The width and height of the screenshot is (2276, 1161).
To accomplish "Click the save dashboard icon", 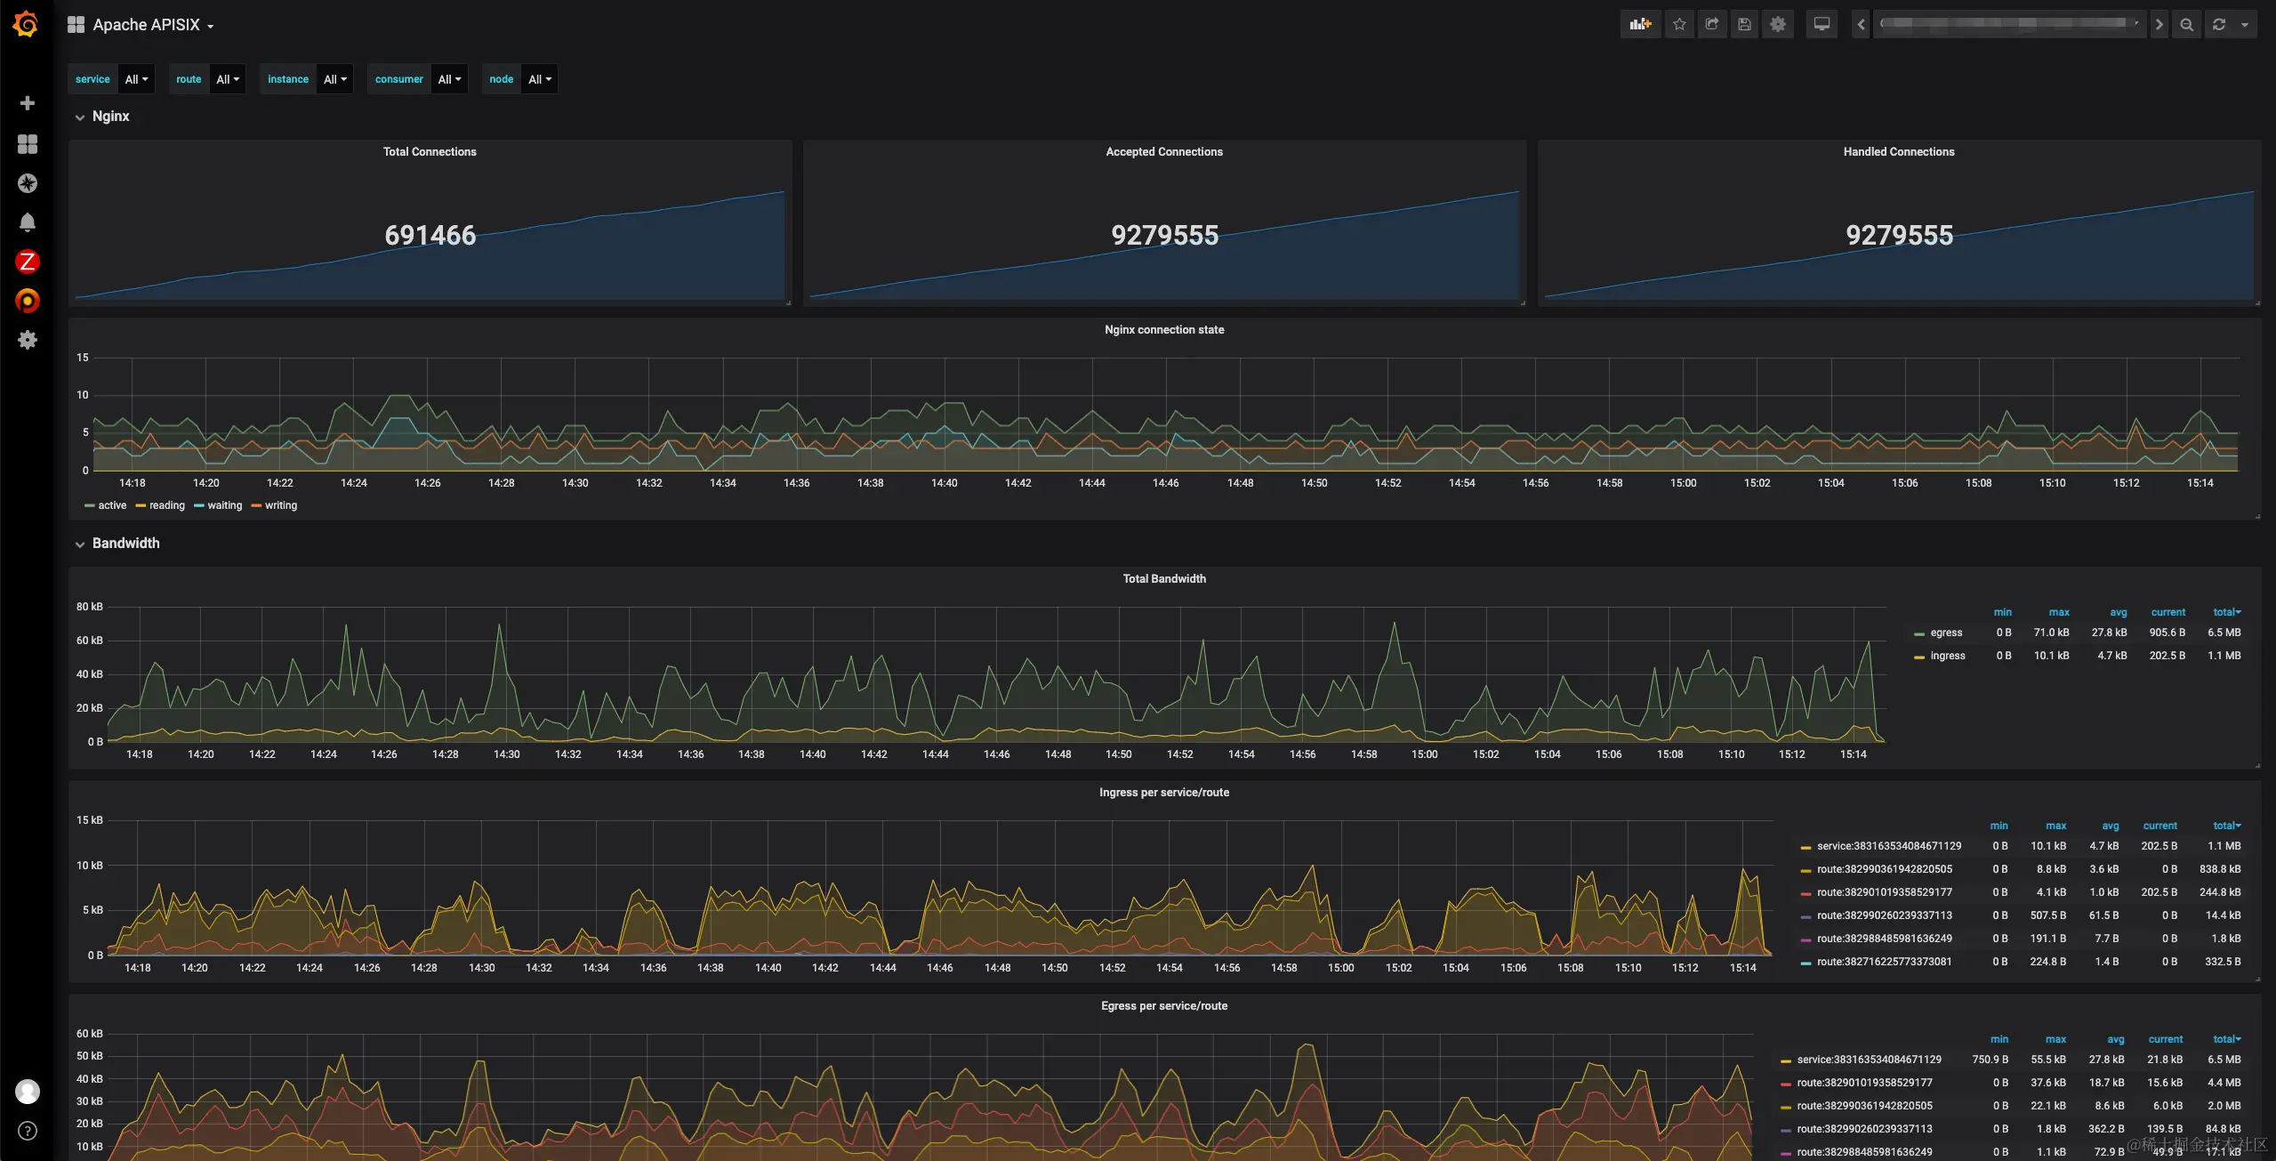I will point(1745,25).
